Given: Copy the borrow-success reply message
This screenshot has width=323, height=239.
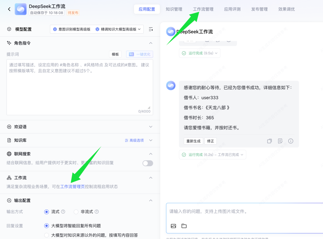Looking at the screenshot, I should [x=269, y=141].
